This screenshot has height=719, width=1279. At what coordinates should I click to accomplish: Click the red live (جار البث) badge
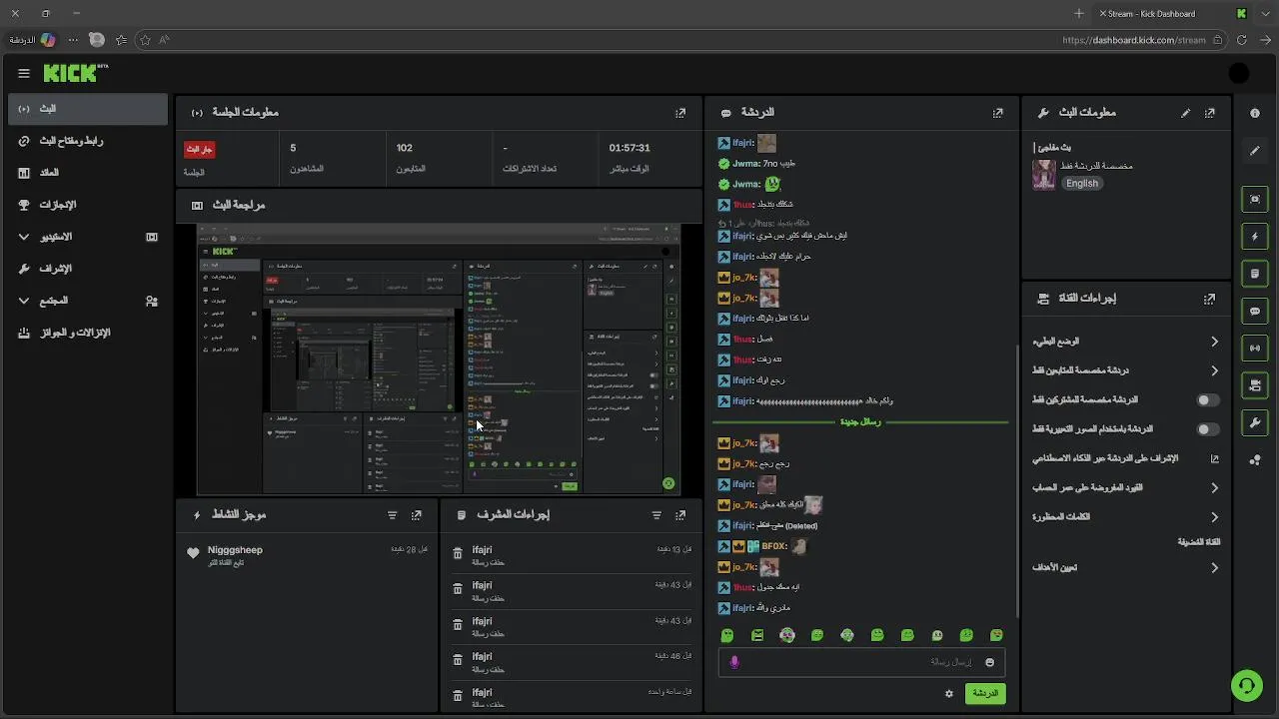click(x=199, y=149)
